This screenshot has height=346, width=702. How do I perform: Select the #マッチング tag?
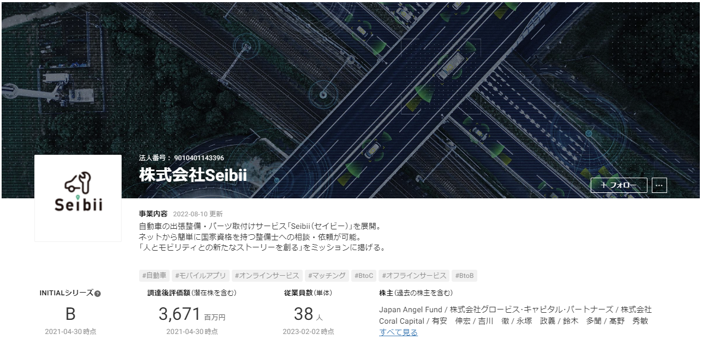[x=326, y=276]
